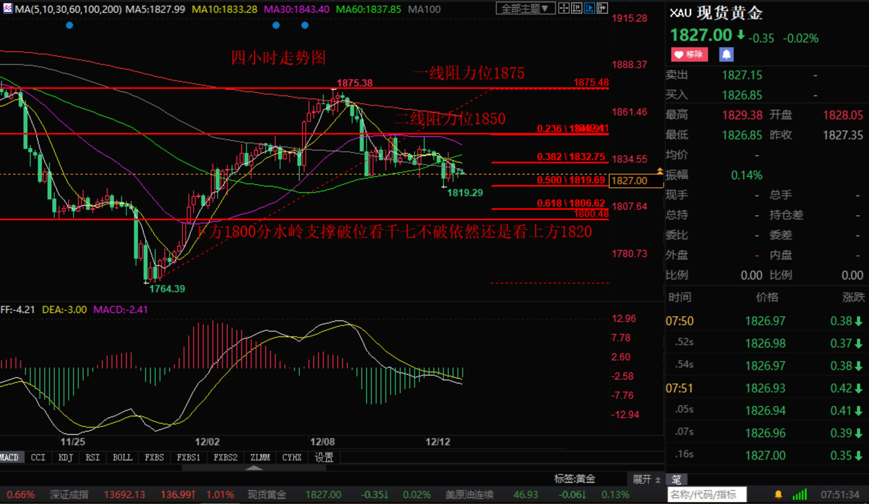
Task: Click the orange bell in the status bar
Action: tap(778, 494)
